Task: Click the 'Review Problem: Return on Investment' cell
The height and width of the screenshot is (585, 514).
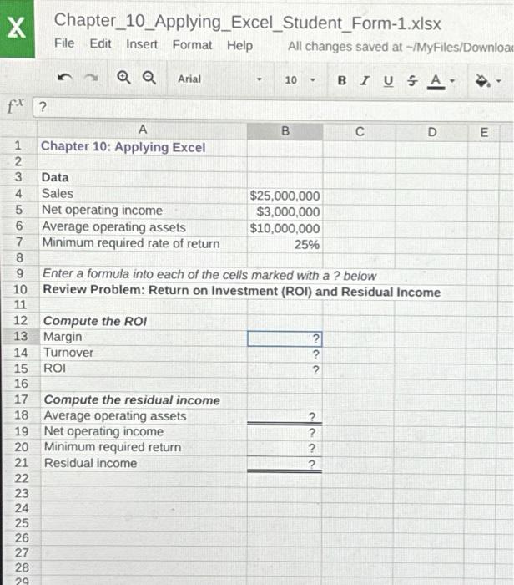Action: (241, 291)
